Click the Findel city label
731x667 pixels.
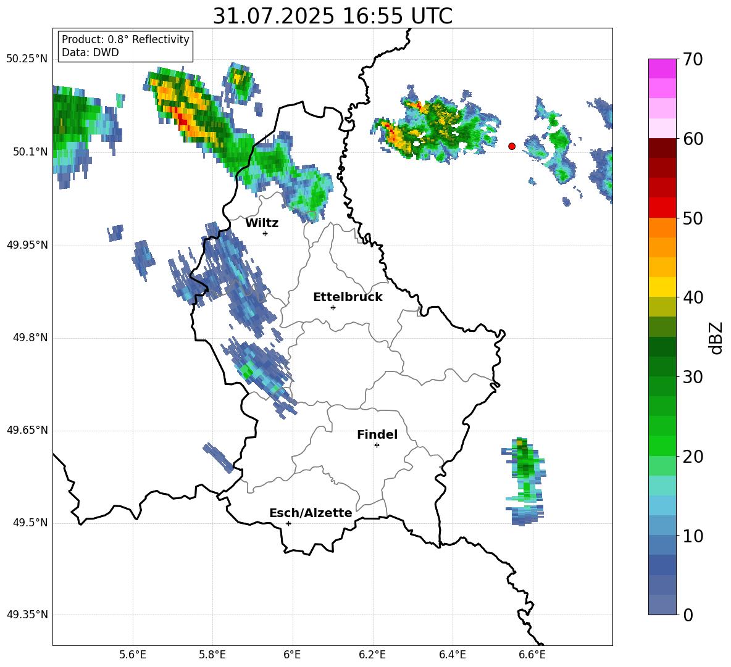pos(377,434)
